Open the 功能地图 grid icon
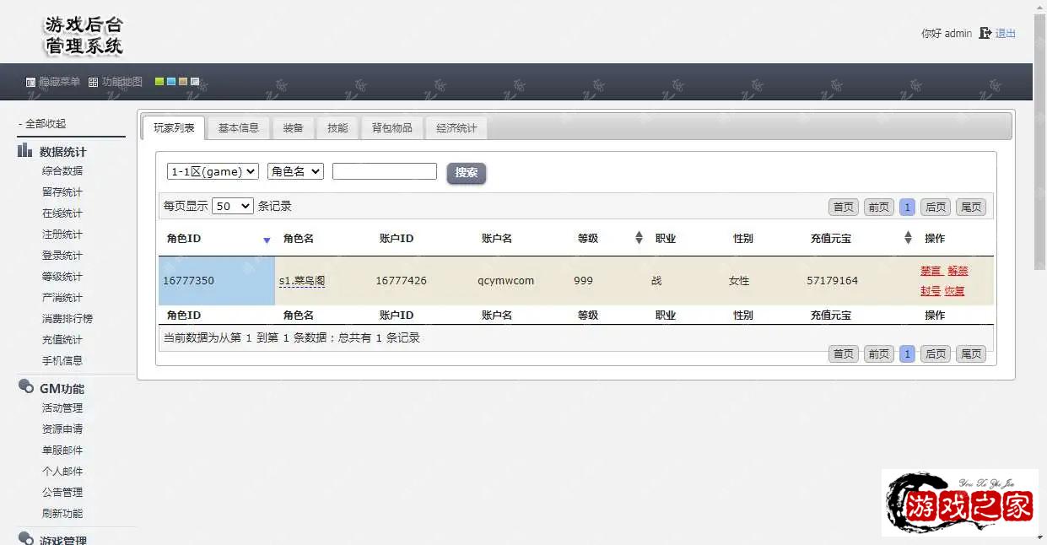 point(94,83)
